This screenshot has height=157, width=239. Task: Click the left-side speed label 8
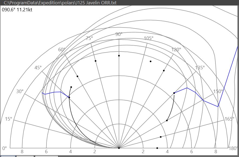point(22,152)
